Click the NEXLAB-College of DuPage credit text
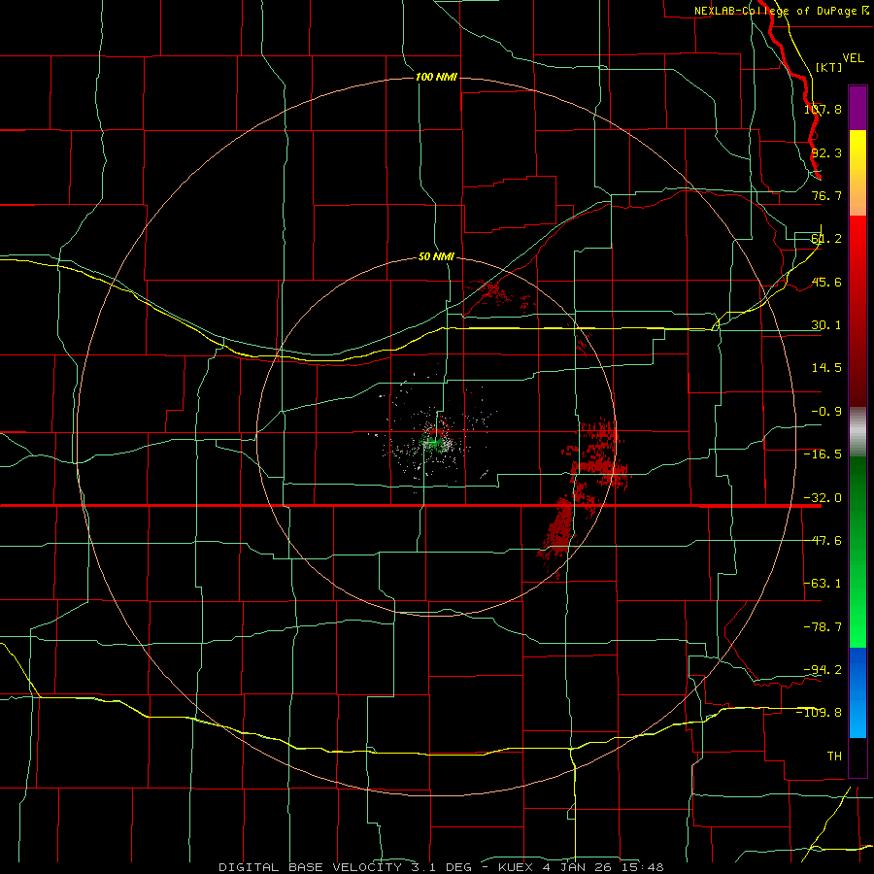This screenshot has height=874, width=874. 781,11
